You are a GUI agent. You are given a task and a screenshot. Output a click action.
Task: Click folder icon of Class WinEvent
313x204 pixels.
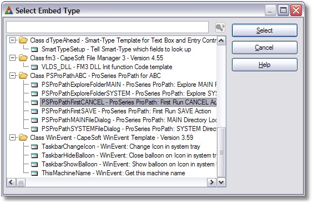pyautogui.click(x=23, y=138)
